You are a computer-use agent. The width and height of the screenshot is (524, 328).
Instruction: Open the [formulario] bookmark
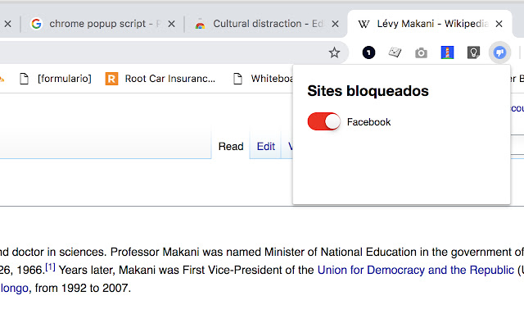click(64, 80)
